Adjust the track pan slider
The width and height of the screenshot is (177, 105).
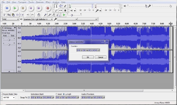pyautogui.click(x=9, y=45)
